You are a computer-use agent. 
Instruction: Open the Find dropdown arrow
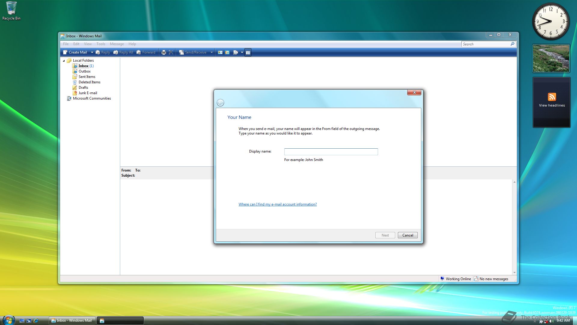pyautogui.click(x=242, y=52)
